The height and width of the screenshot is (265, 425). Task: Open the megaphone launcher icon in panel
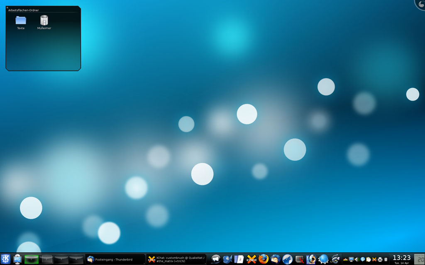pyautogui.click(x=215, y=259)
